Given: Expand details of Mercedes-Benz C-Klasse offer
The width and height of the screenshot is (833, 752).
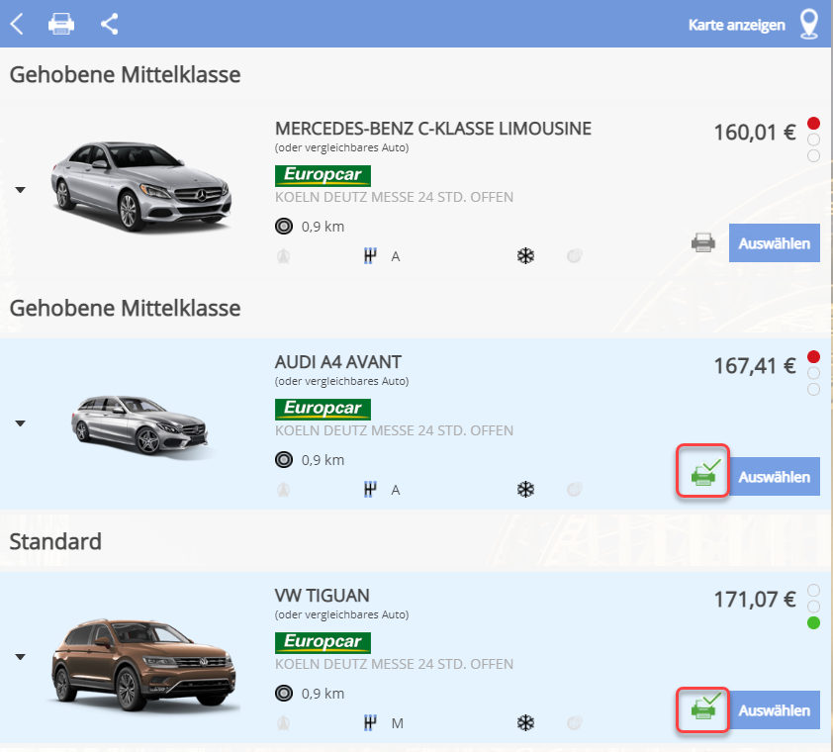Looking at the screenshot, I should 20,190.
